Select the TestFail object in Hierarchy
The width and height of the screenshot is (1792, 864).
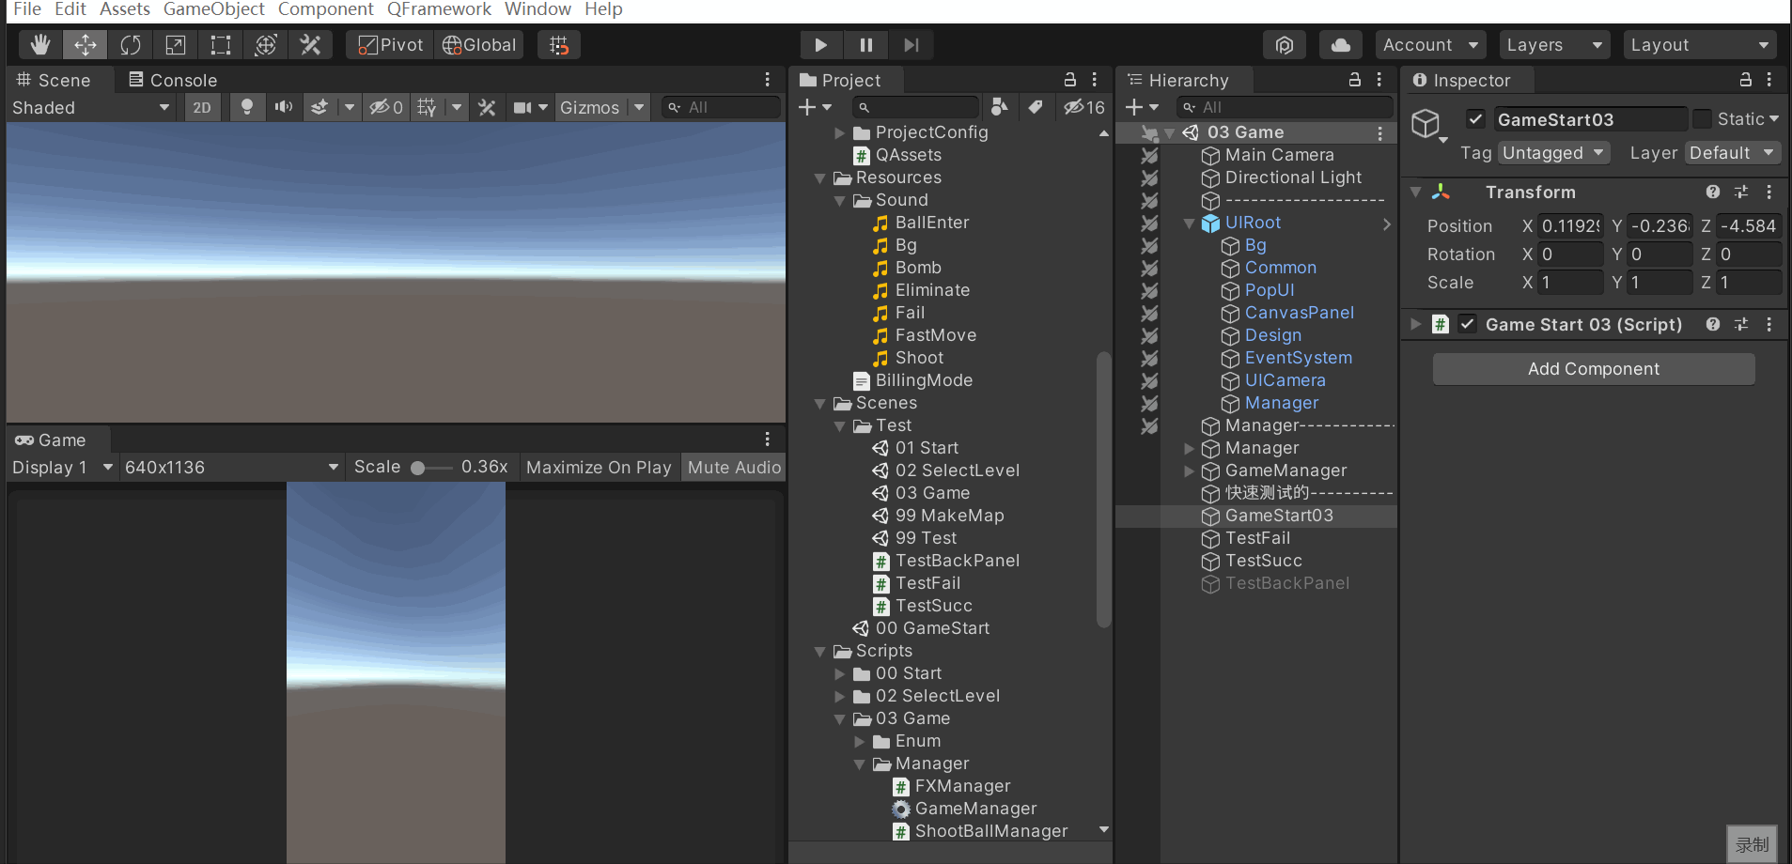click(x=1256, y=538)
